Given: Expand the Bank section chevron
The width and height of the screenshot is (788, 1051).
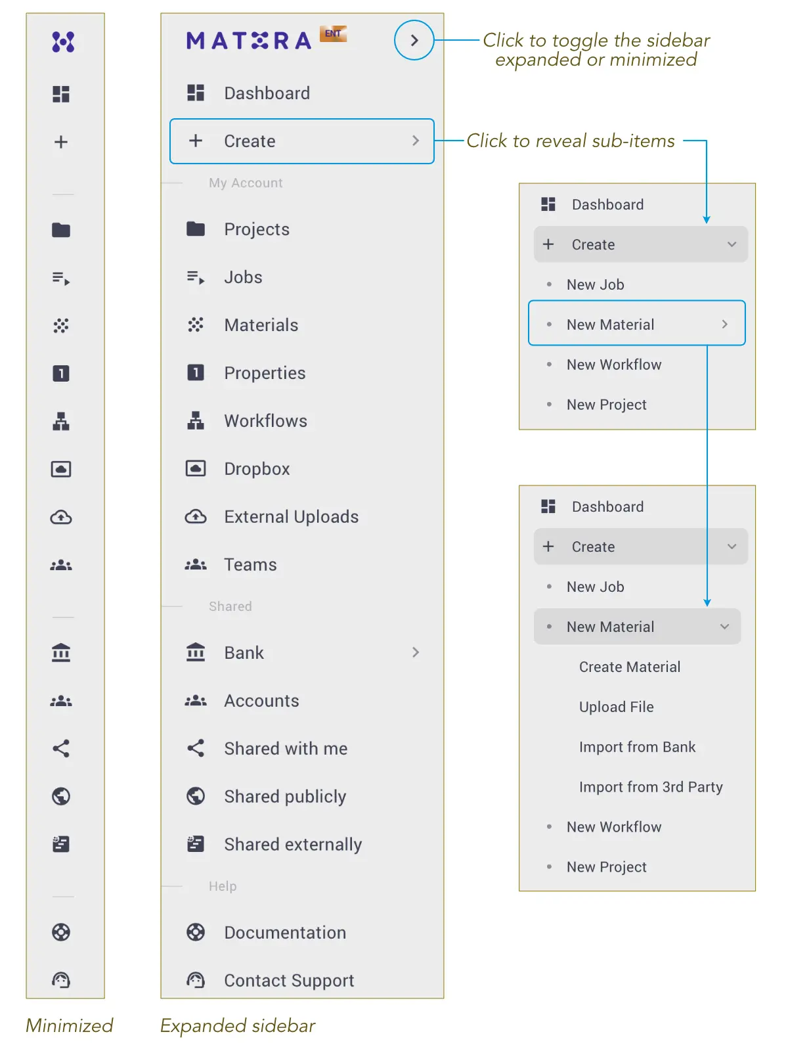Looking at the screenshot, I should (x=416, y=652).
